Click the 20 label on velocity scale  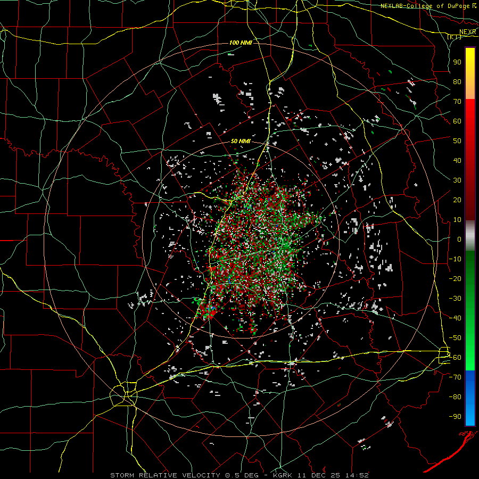pyautogui.click(x=457, y=200)
